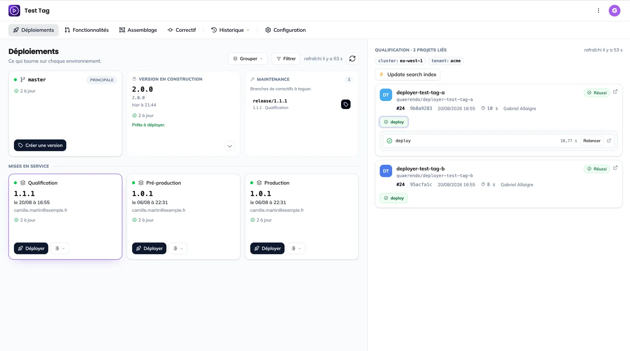
Task: Open the Pré-production deploy options dropdown
Action: click(x=178, y=249)
